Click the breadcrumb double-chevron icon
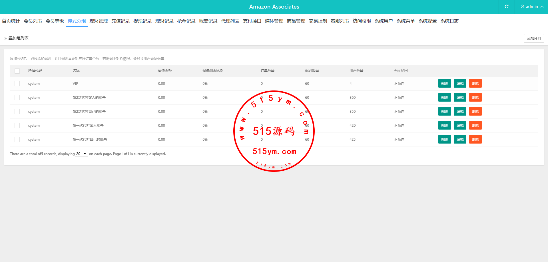Image resolution: width=548 pixels, height=262 pixels. pos(6,38)
